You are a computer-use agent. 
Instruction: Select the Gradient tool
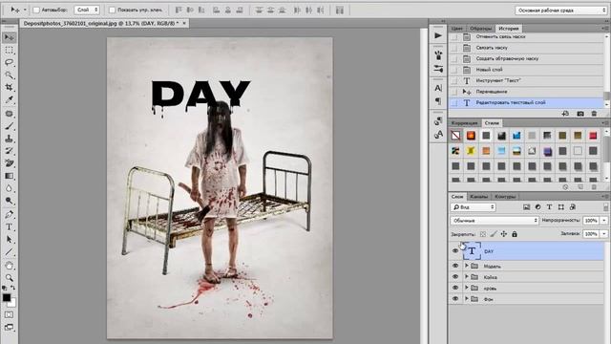[x=9, y=176]
